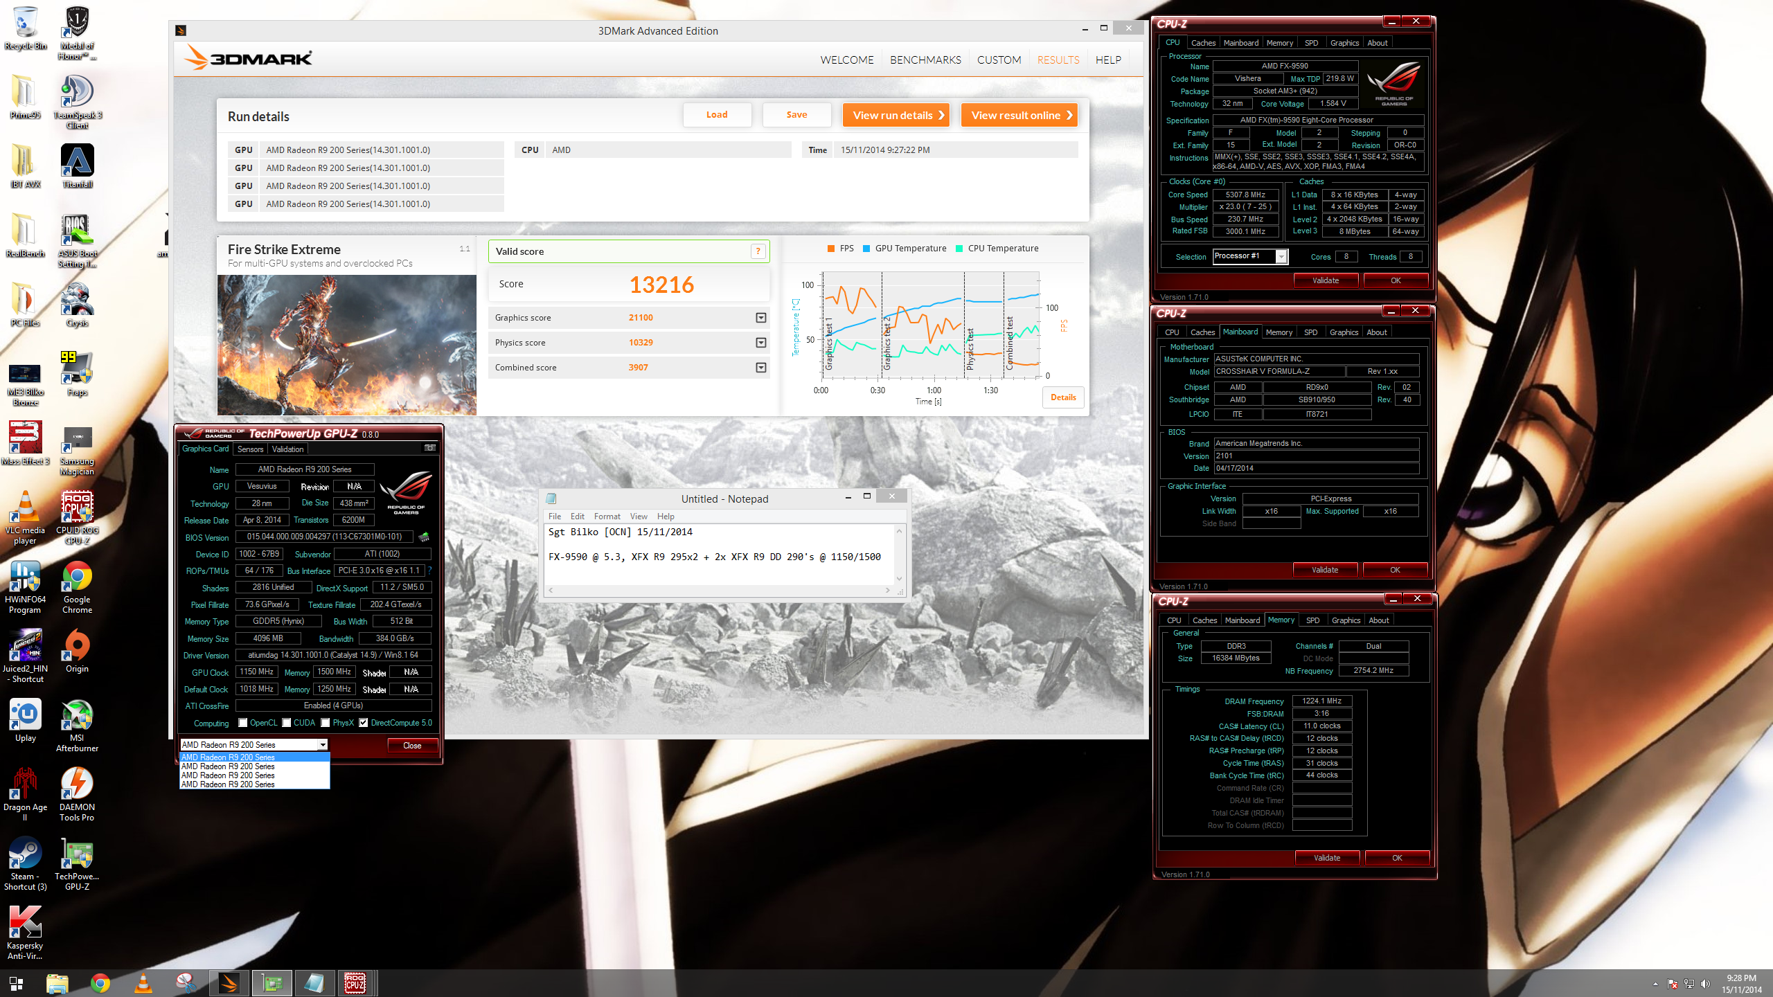Open the Kaspersky Anti-Virus desktop icon
This screenshot has width=1773, height=997.
(x=26, y=933)
